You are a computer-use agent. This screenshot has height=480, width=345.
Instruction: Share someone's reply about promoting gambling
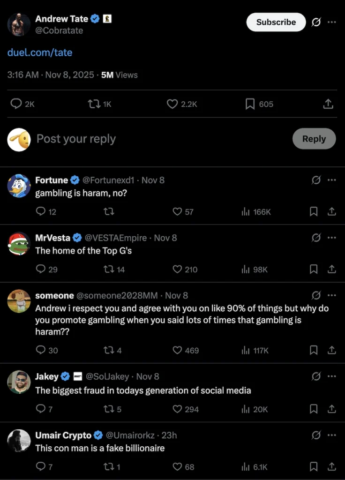click(331, 350)
